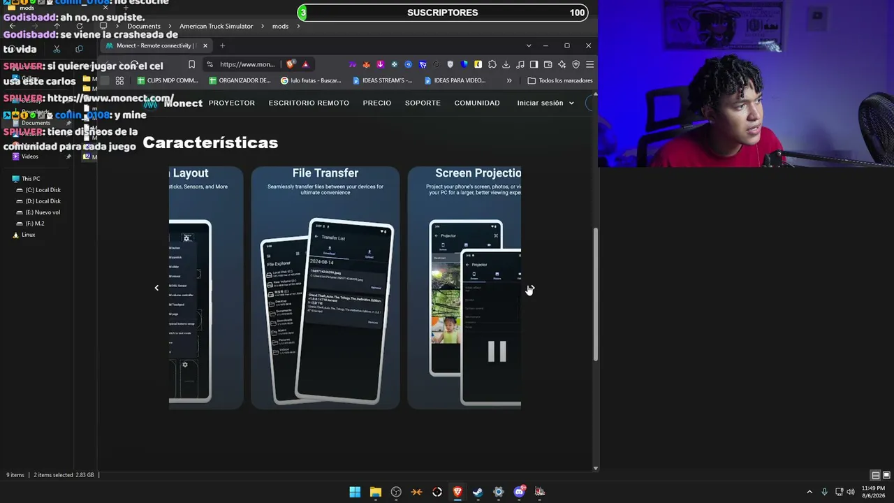Open new tab in Brave
Image resolution: width=894 pixels, height=503 pixels.
click(x=222, y=45)
